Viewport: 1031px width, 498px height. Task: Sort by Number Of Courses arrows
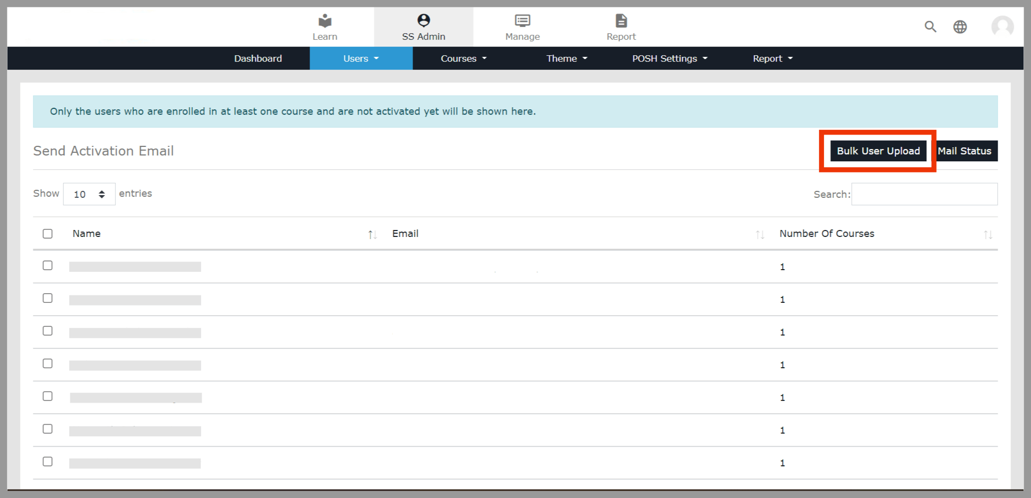pos(988,234)
